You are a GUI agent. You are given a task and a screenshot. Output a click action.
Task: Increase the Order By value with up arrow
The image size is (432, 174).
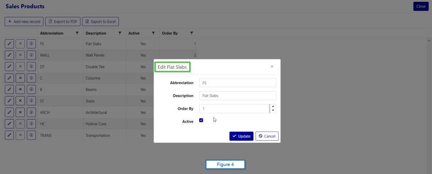pos(273,107)
